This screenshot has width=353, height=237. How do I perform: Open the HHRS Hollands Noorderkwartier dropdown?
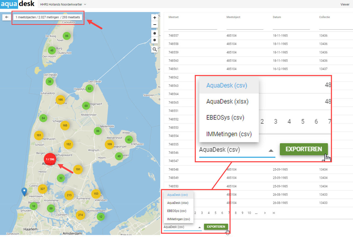coord(63,4)
